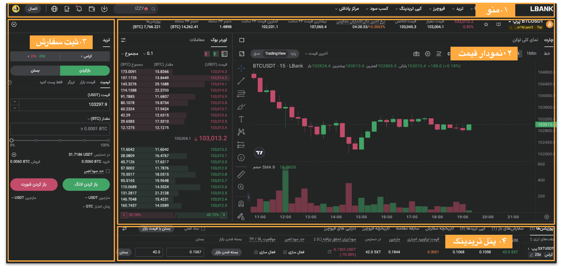The image size is (561, 266).
Task: Switch chart mode to 'عمق' depth
Action: click(x=257, y=54)
